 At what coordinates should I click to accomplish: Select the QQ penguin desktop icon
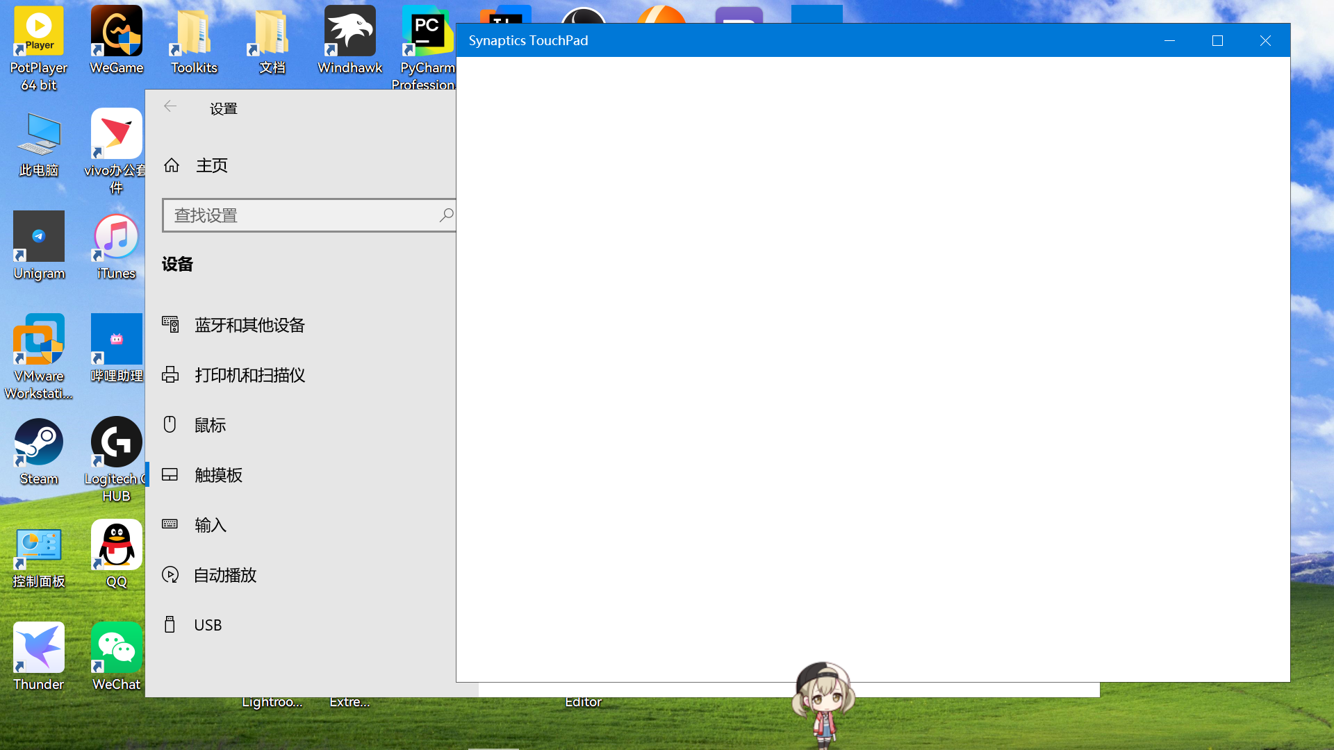(117, 554)
